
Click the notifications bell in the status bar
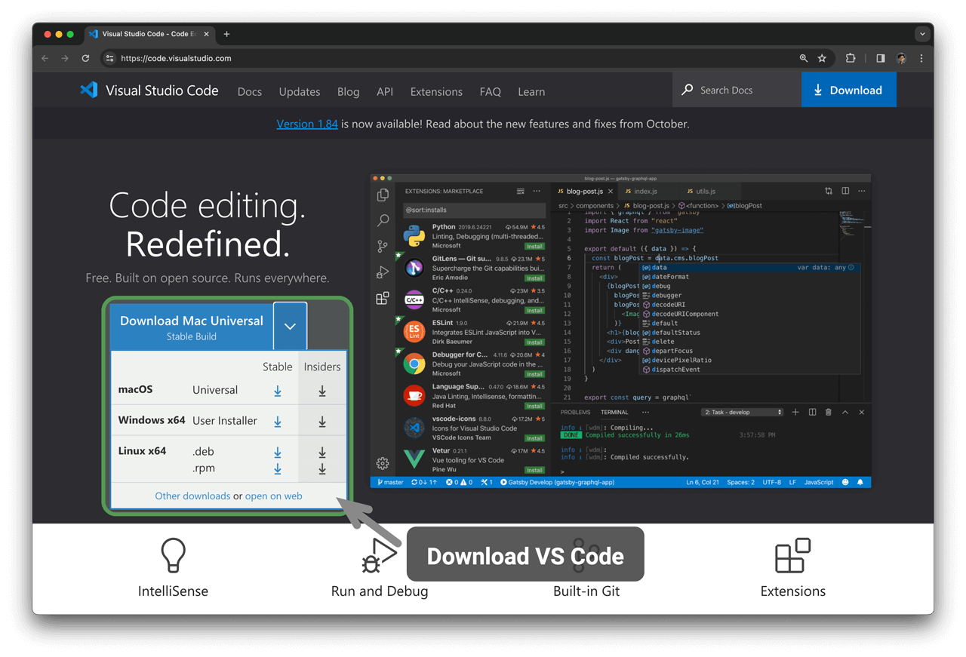pos(861,481)
